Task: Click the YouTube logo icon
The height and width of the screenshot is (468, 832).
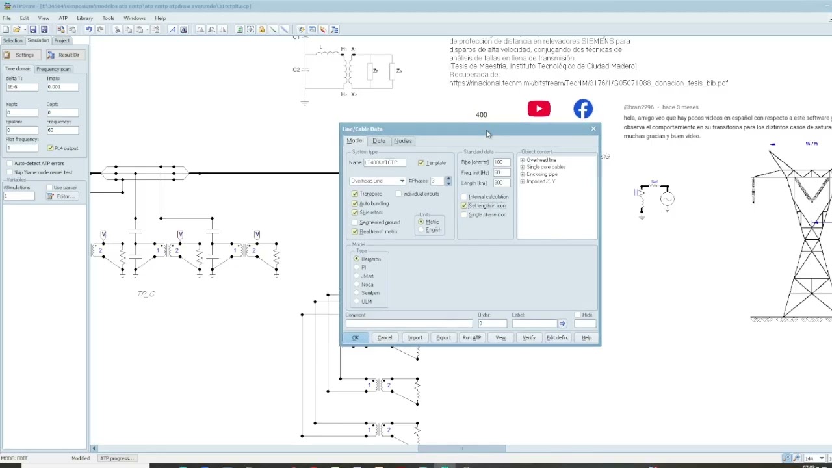Action: point(539,109)
